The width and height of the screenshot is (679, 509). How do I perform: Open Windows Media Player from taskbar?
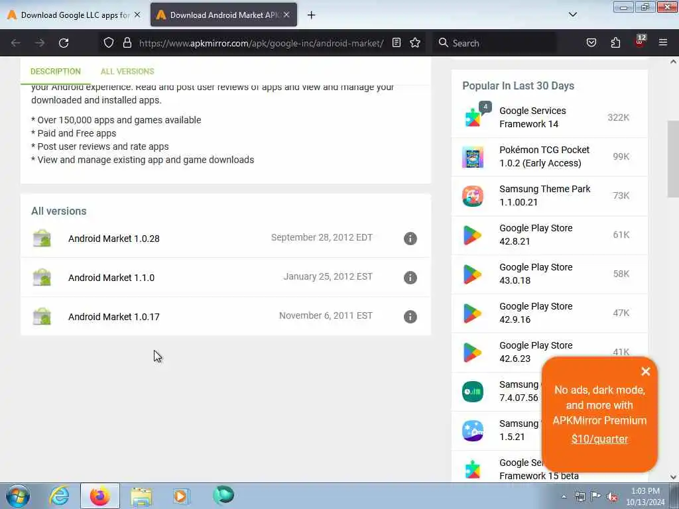(180, 496)
